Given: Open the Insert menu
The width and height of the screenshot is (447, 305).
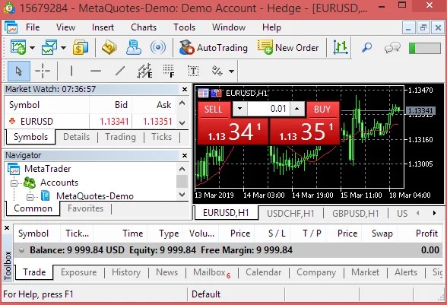Looking at the screenshot, I should pos(103,27).
